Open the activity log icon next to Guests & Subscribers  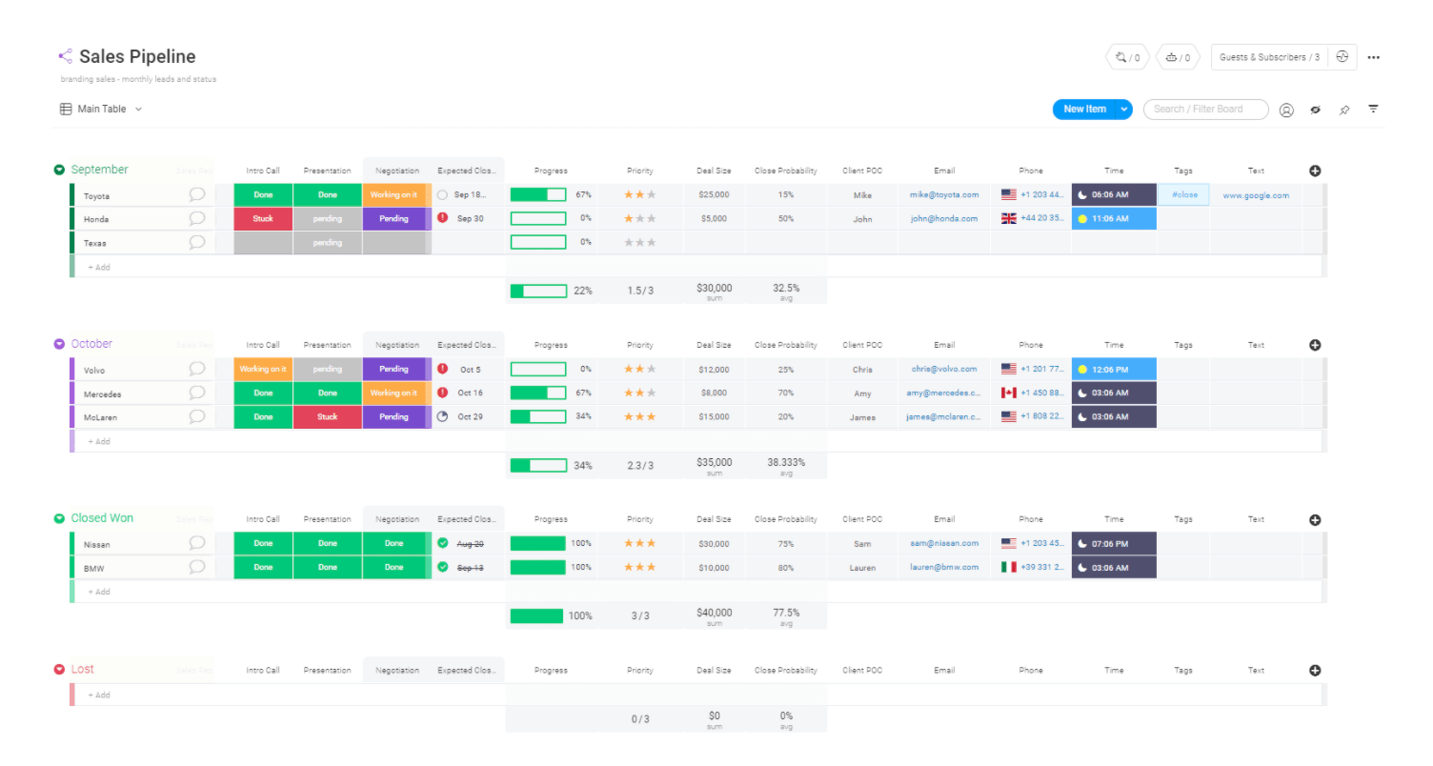1342,56
